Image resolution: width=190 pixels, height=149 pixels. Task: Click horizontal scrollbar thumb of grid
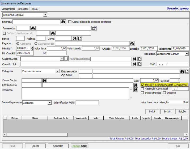click(37, 135)
